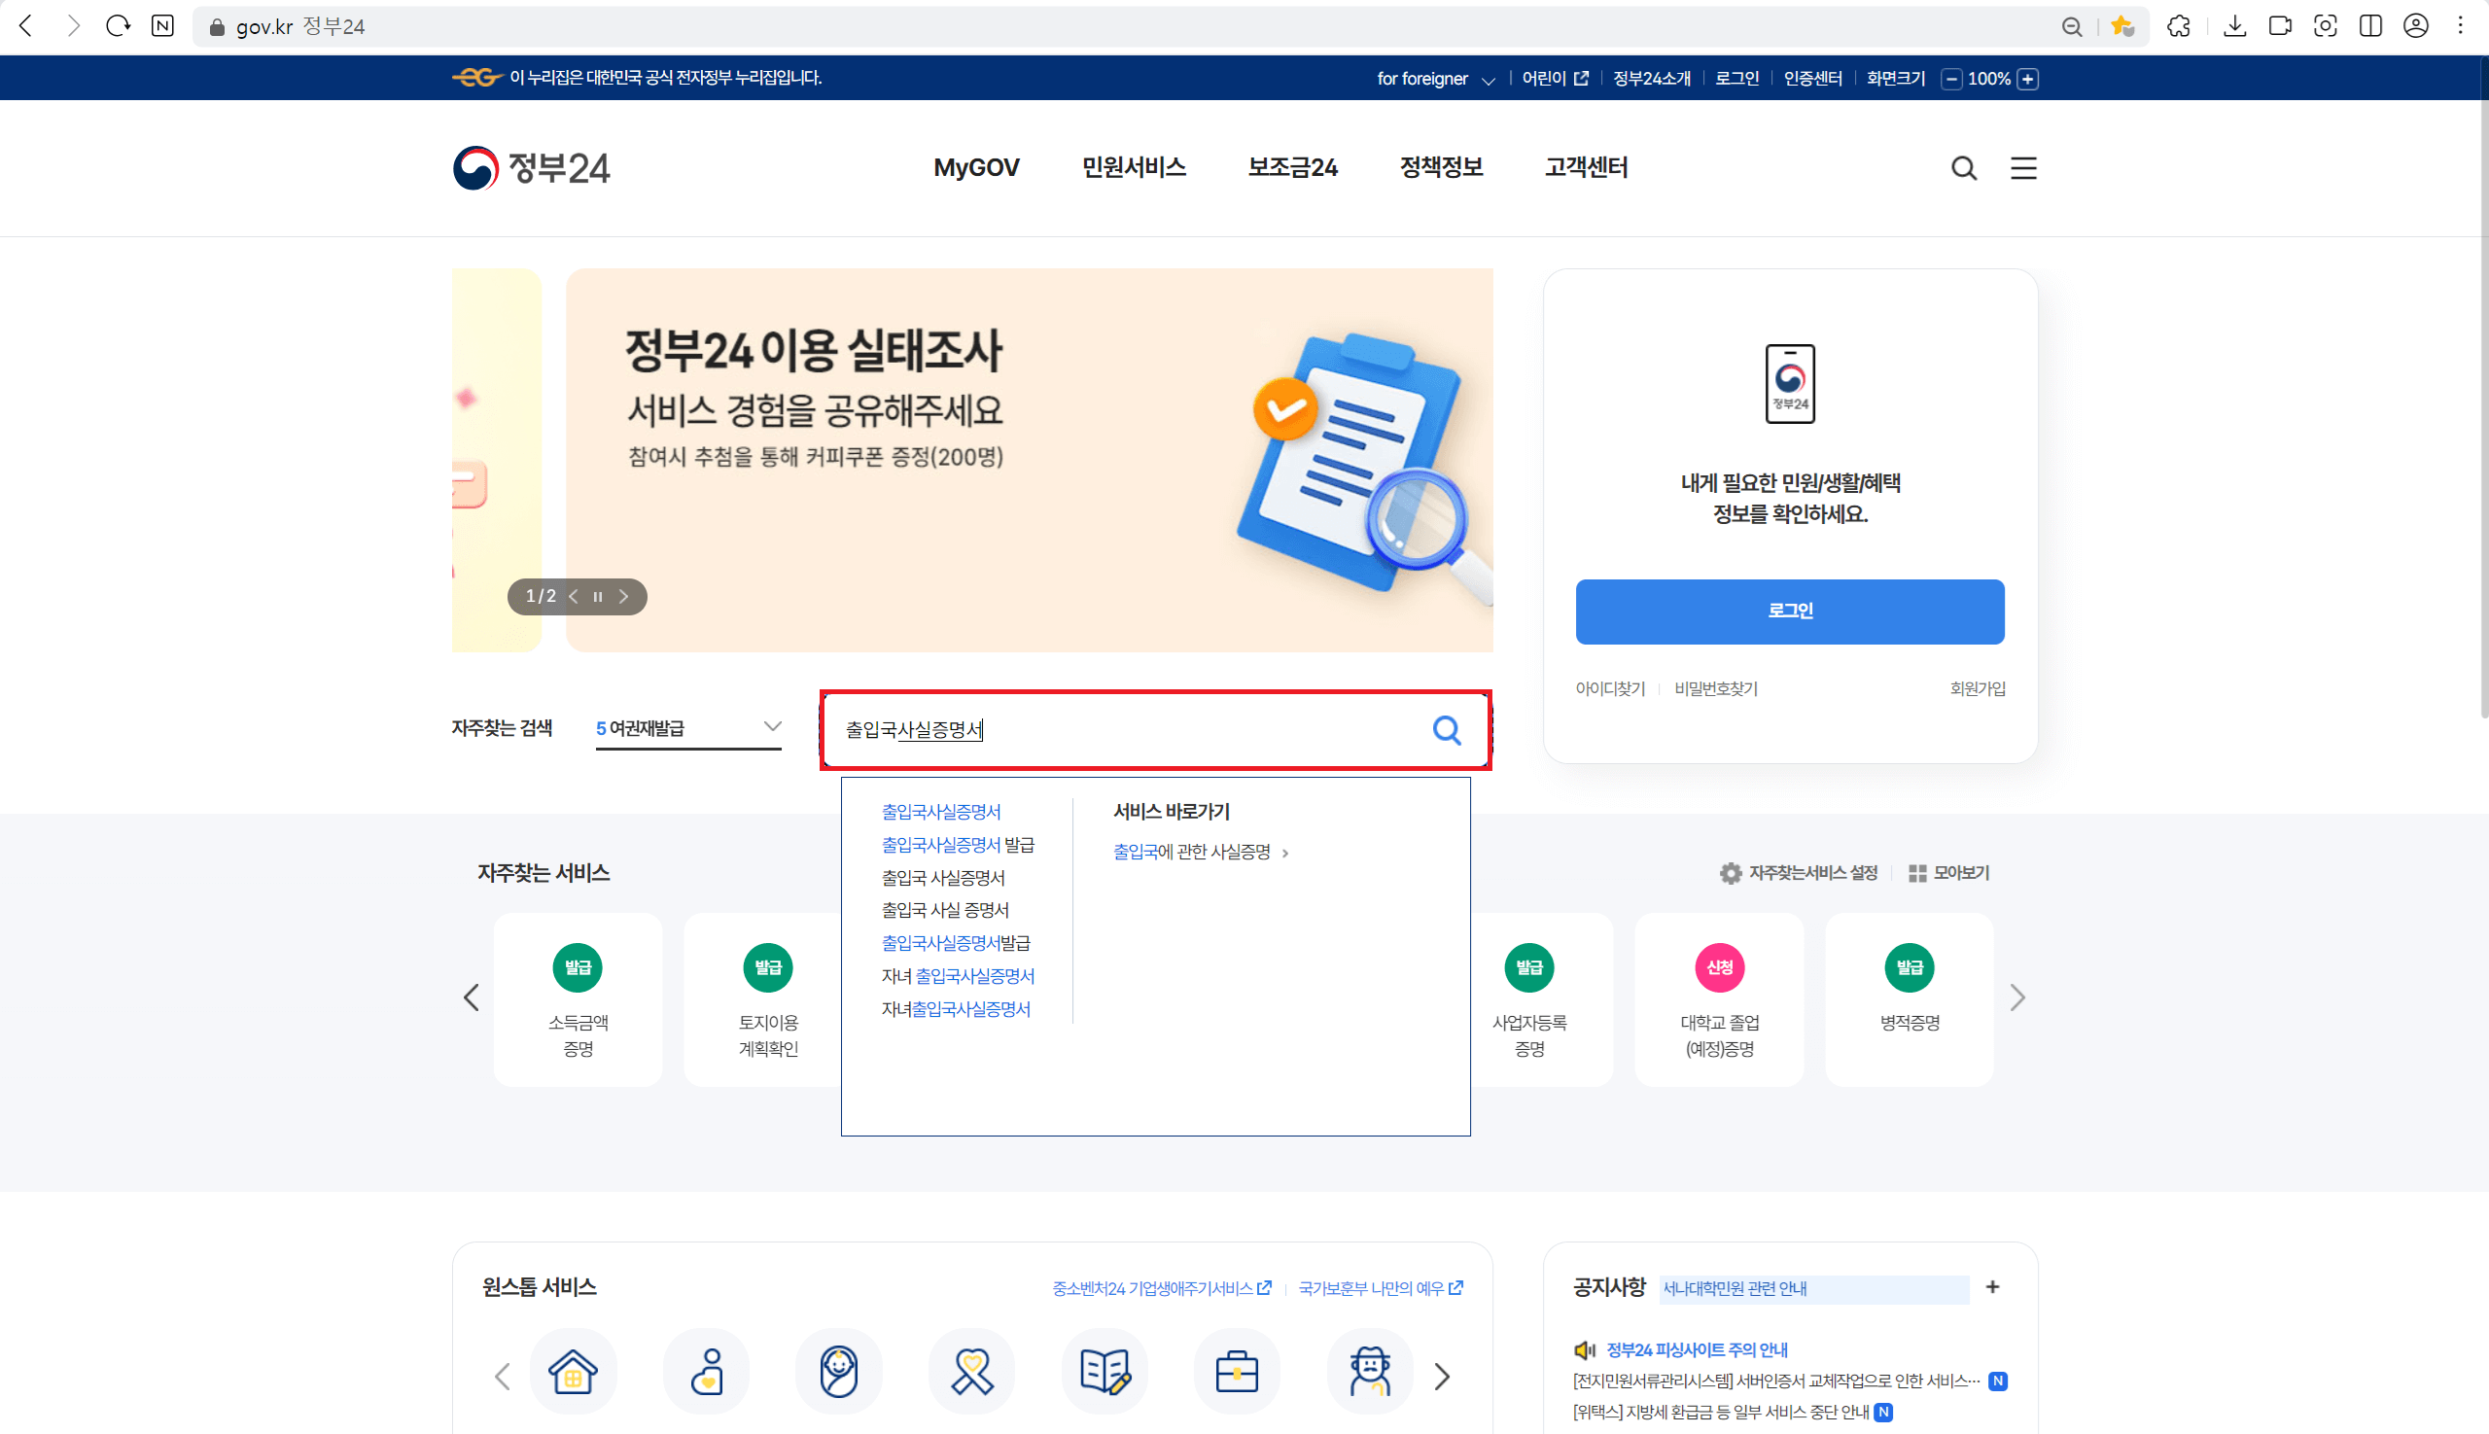
Task: Select 출입국사실증명서 발급 suggestion
Action: 958,845
